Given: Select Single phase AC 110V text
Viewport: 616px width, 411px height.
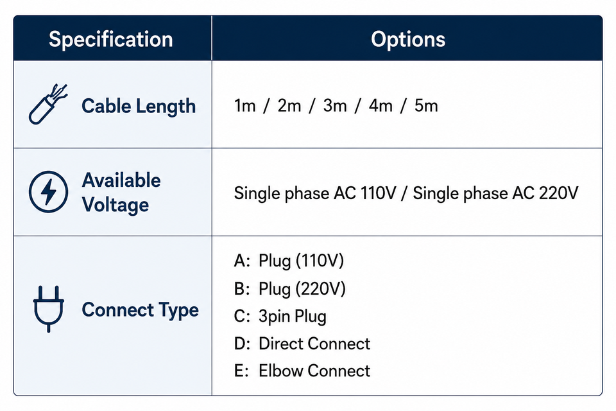Looking at the screenshot, I should tap(316, 193).
